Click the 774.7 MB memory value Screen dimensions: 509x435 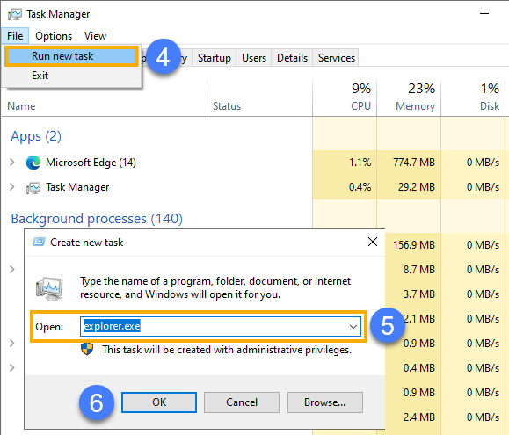[x=414, y=163]
